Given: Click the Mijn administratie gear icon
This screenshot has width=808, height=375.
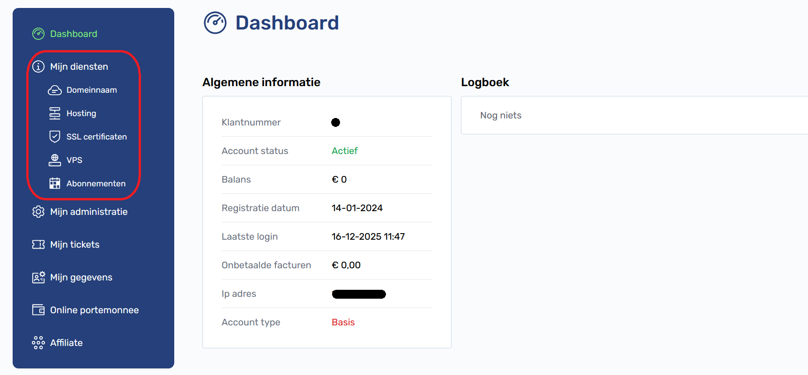Looking at the screenshot, I should pyautogui.click(x=38, y=212).
